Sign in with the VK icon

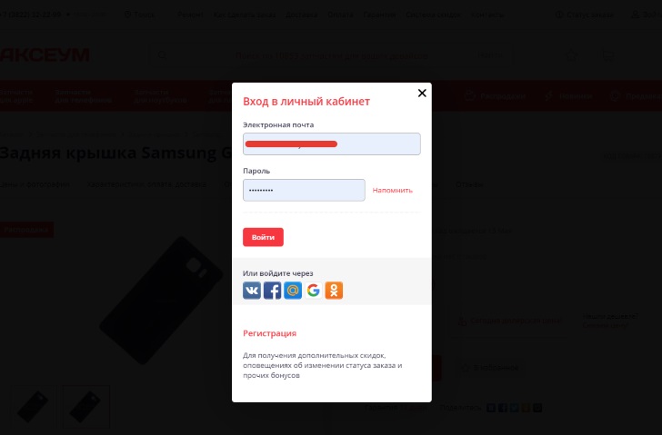click(252, 291)
